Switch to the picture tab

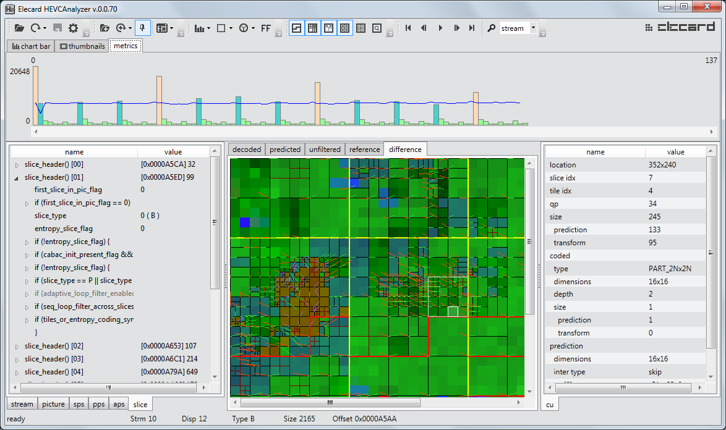coord(53,404)
